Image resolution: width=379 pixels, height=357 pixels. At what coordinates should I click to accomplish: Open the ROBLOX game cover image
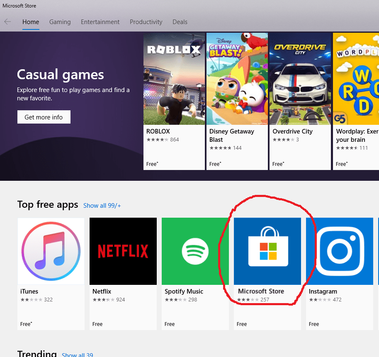(x=174, y=79)
